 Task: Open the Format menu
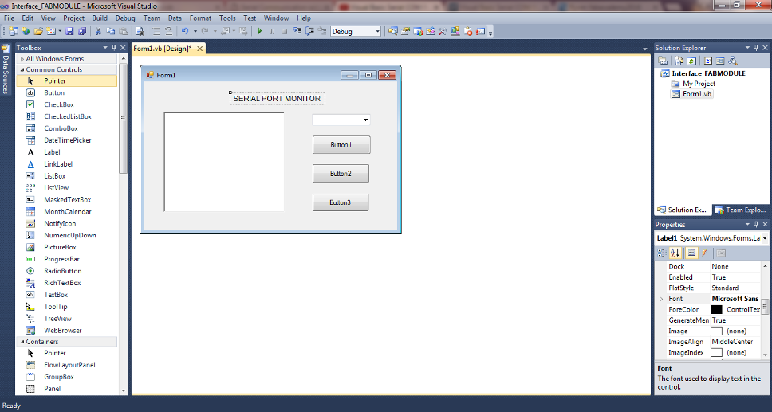click(x=200, y=18)
